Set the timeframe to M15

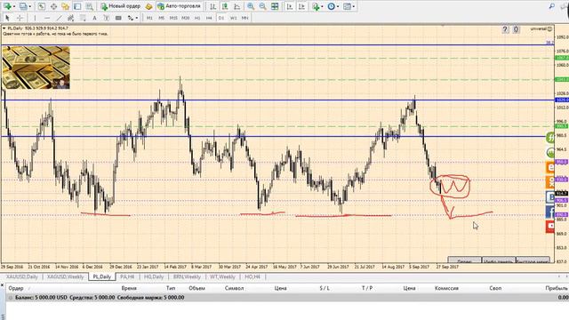pos(173,18)
